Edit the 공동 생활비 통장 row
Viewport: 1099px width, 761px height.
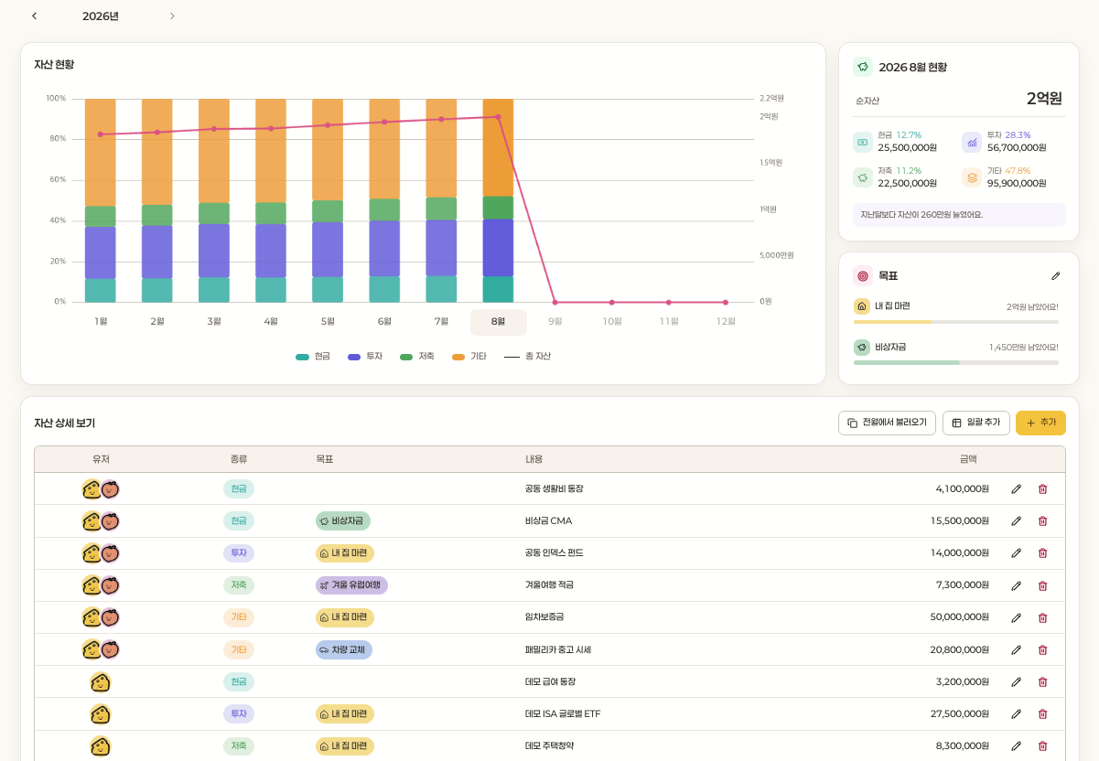[1016, 489]
